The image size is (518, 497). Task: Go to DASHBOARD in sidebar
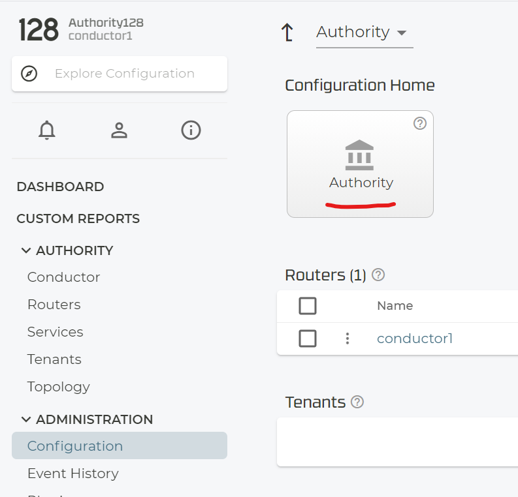60,187
